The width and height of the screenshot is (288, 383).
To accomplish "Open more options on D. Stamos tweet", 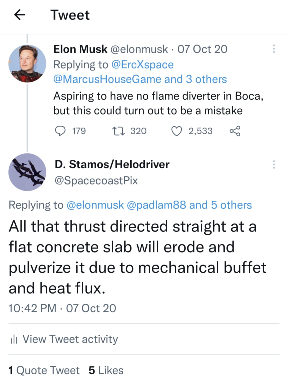I will 274,164.
